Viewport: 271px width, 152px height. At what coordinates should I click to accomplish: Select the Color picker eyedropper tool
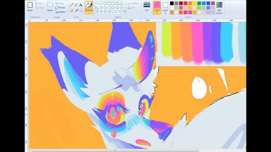pyautogui.click(x=76, y=11)
